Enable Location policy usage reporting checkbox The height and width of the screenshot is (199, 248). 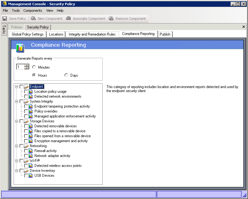(x=26, y=91)
